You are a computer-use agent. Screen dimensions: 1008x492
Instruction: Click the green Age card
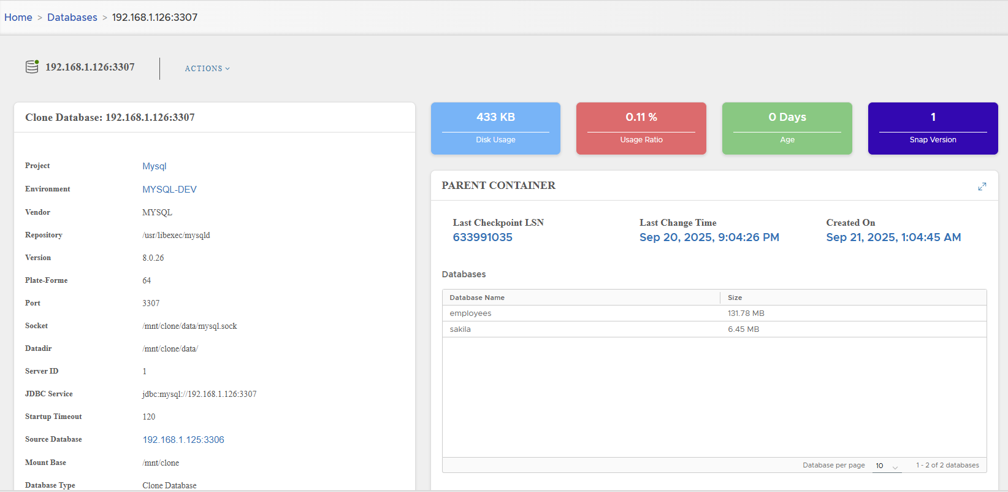pyautogui.click(x=787, y=128)
